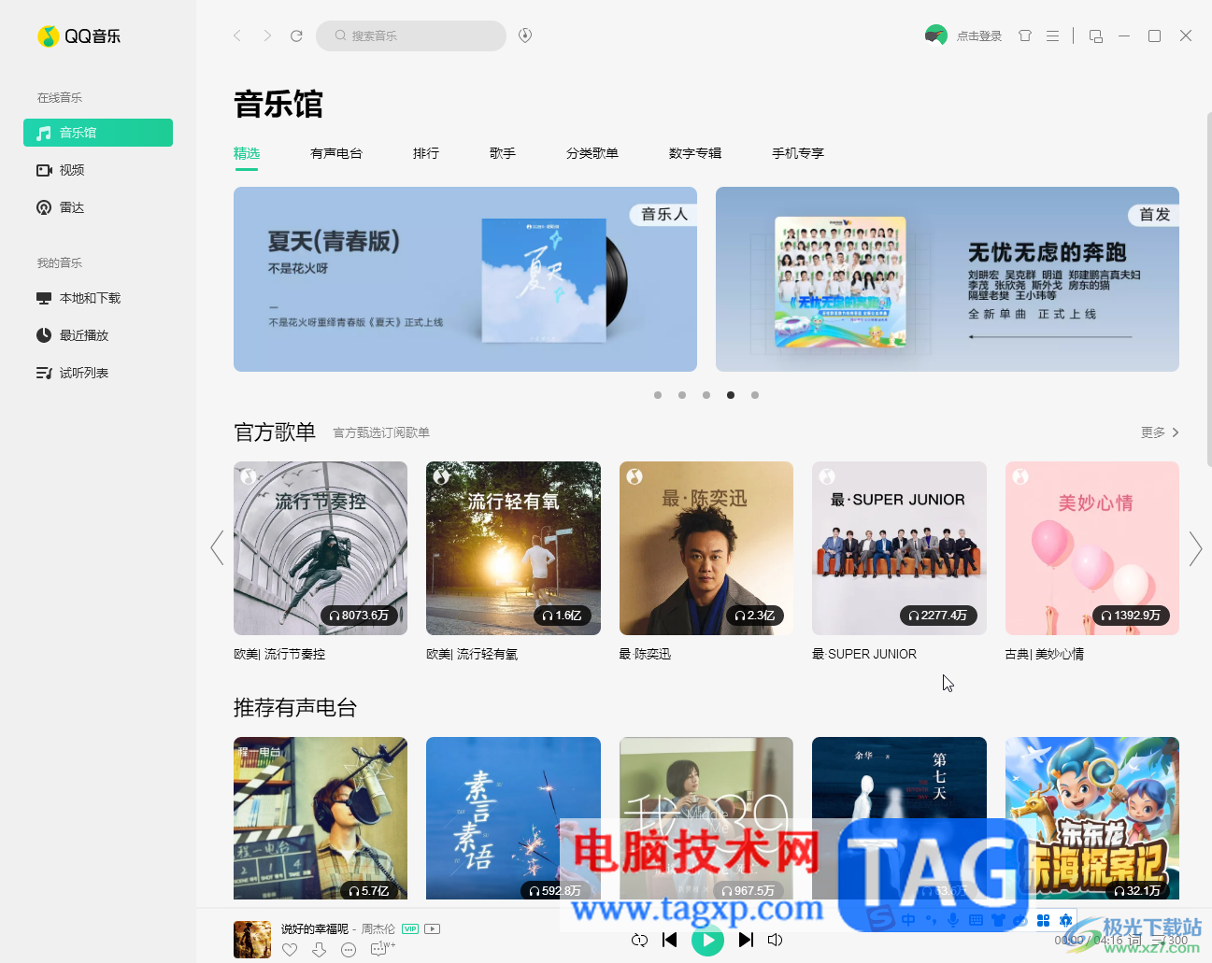Click the green VIP badge
The width and height of the screenshot is (1212, 963).
[410, 929]
